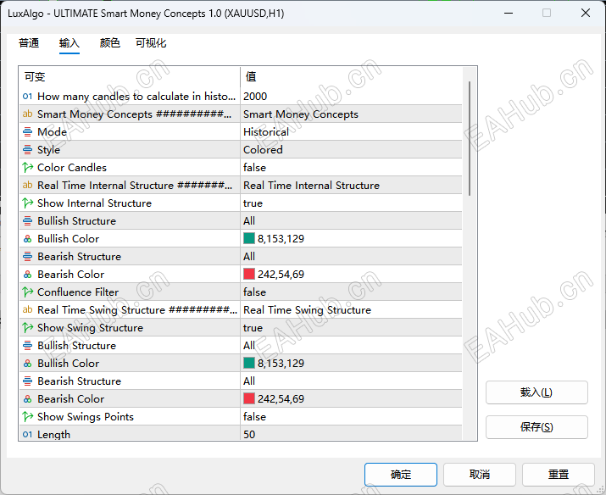The image size is (606, 495).
Task: Close the LuxAlgo settings dialog
Action: (x=586, y=14)
